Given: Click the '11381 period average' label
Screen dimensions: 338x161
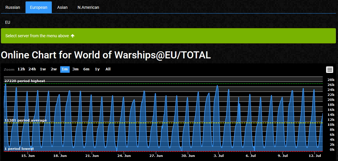Looking at the screenshot, I should click(x=26, y=120).
